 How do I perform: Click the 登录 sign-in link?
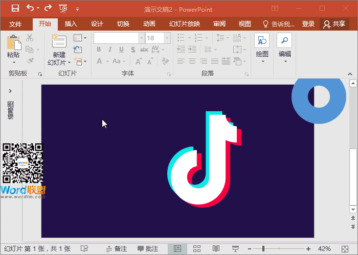(308, 24)
